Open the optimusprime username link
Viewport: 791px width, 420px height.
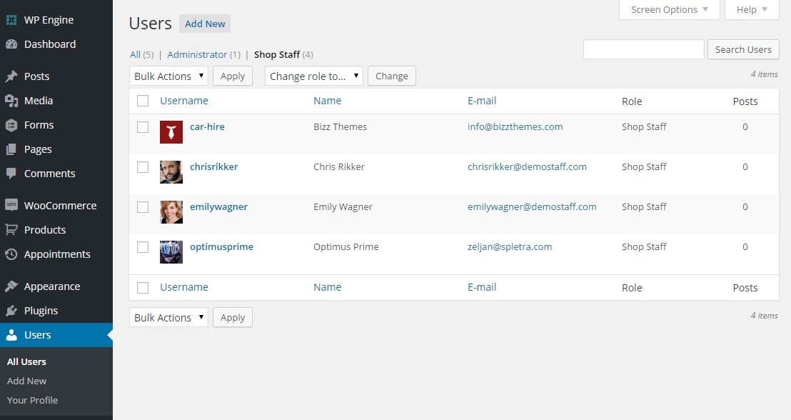(221, 247)
